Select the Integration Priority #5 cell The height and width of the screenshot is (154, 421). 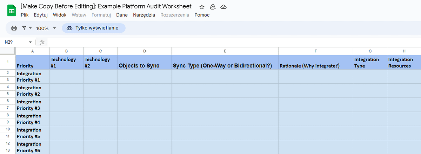pos(32,133)
